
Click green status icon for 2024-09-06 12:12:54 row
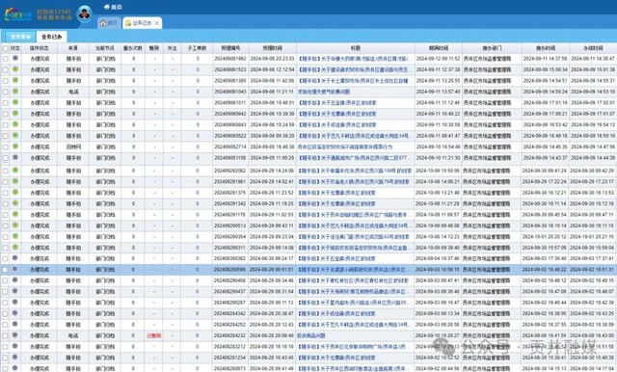[x=15, y=69]
